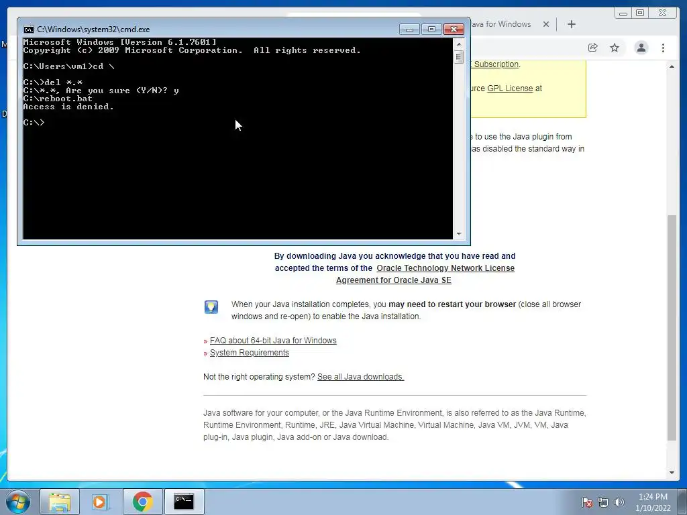
Task: Open Agreement for Oracle Java SE link
Action: tap(393, 280)
